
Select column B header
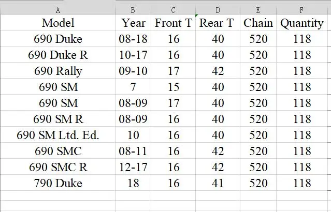[x=133, y=10]
